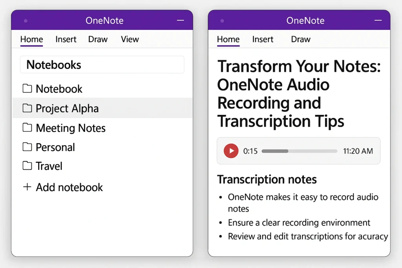The height and width of the screenshot is (268, 402).
Task: Click the plus icon beside Add notebook
Action: [27, 187]
